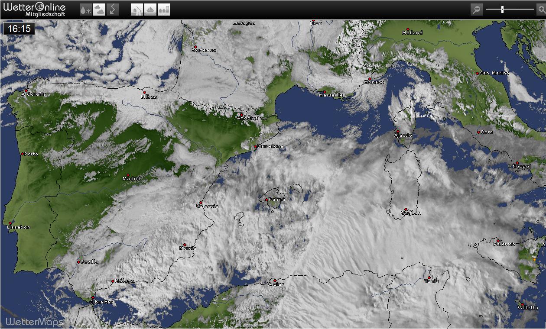Select the Lyon city marker
The image size is (546, 329).
[x=313, y=20]
